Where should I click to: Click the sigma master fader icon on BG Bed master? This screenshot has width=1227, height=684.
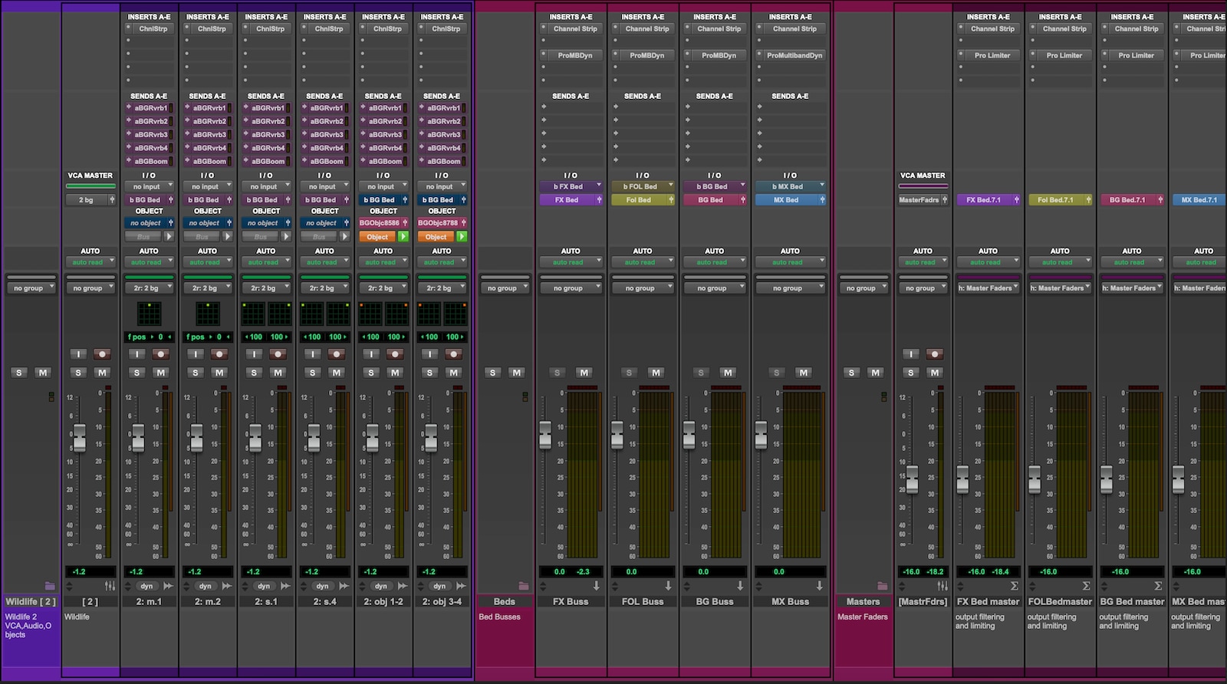point(1158,586)
